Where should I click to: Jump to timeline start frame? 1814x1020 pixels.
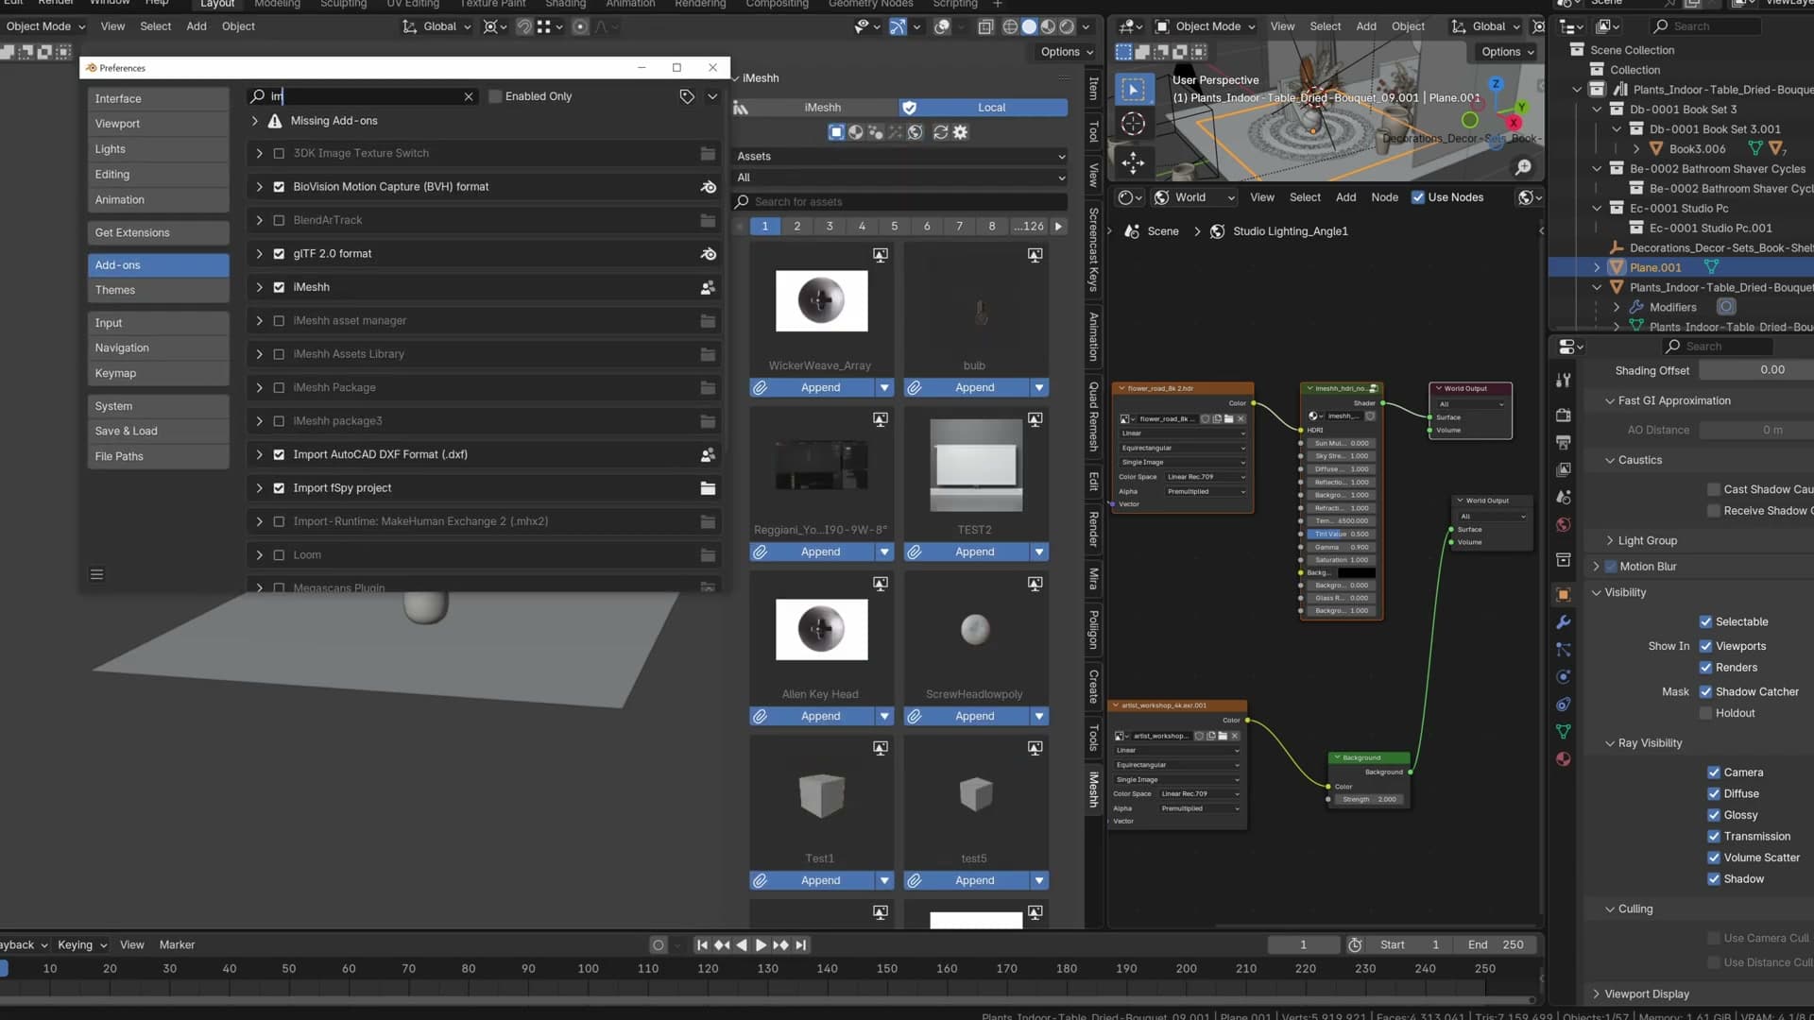tap(702, 944)
